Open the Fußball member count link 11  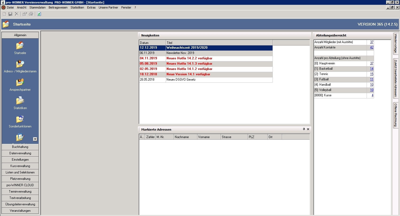point(372,79)
